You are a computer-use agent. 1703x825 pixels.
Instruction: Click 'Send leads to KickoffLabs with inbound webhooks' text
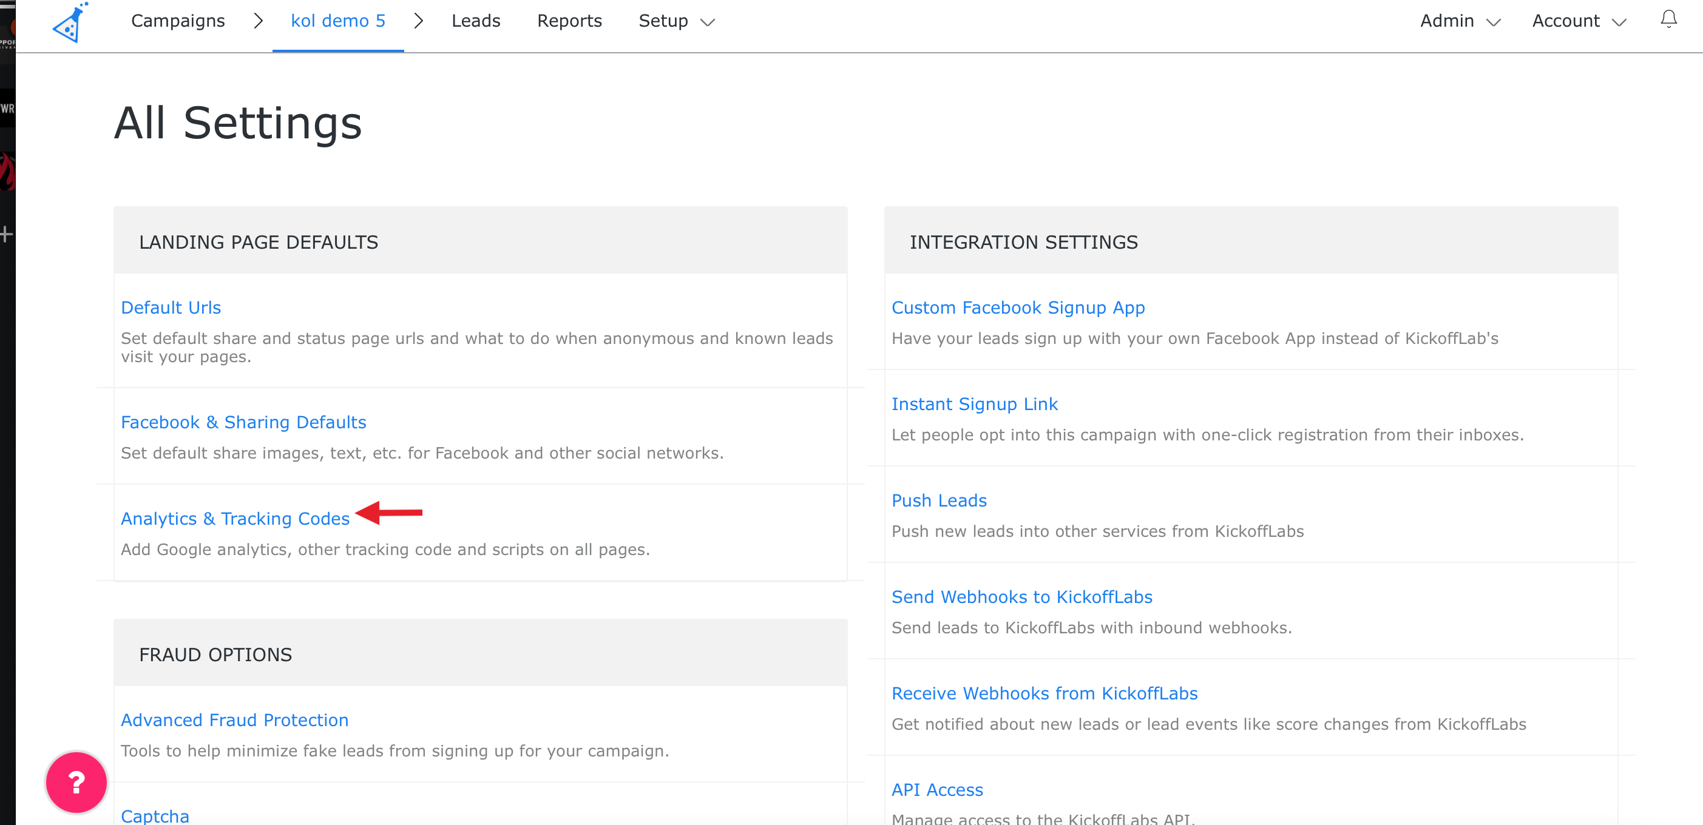[1091, 627]
